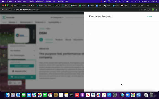This screenshot has height=99, width=159.
Task: Click the address bar URL field
Action: click(76, 10)
